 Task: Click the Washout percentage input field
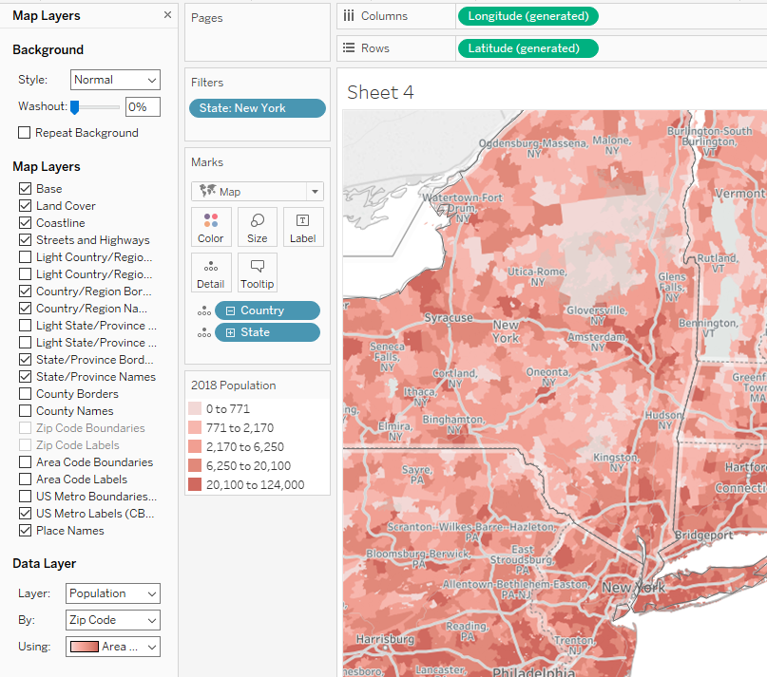[x=143, y=107]
